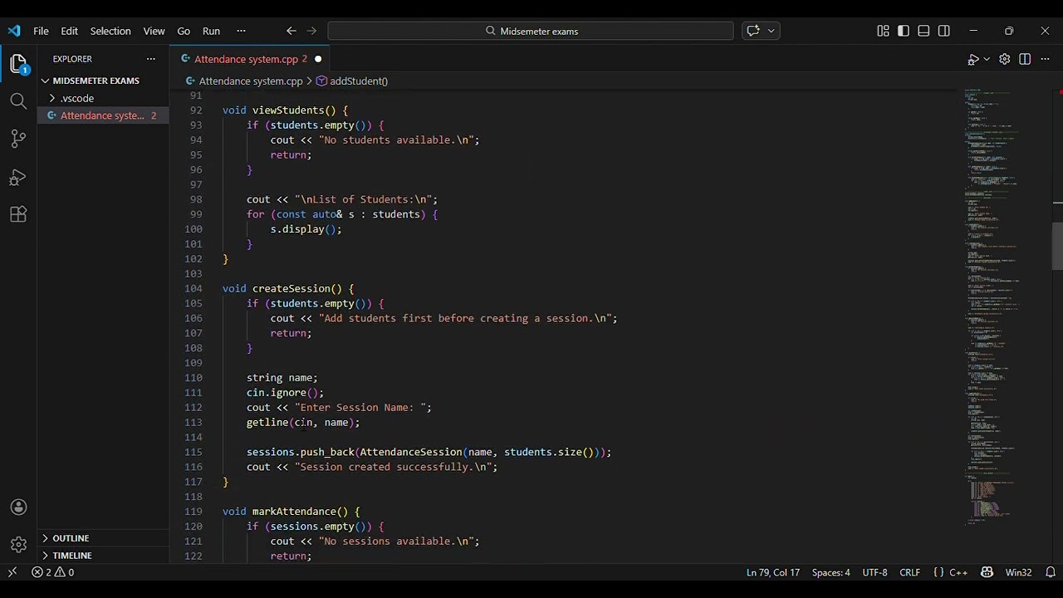The width and height of the screenshot is (1063, 598).
Task: Click the Midsemeter exams search box
Action: coord(531,31)
